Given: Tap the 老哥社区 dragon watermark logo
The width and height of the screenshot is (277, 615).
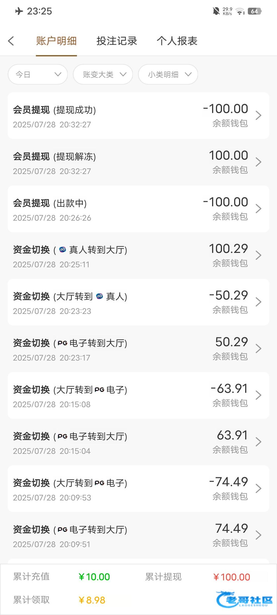Looking at the screenshot, I should coord(244,599).
